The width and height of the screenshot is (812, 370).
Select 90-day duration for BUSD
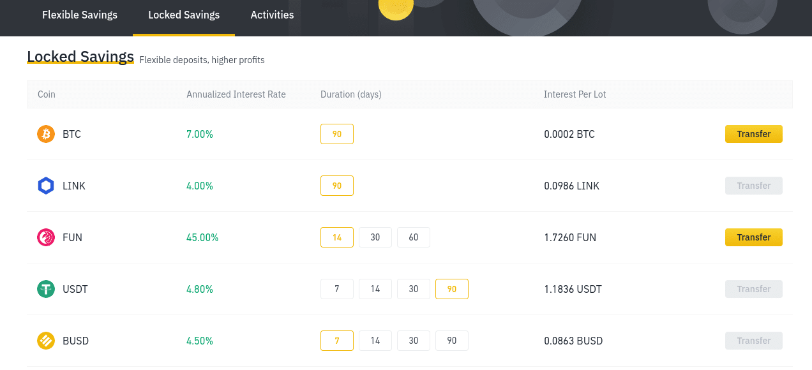(x=452, y=341)
